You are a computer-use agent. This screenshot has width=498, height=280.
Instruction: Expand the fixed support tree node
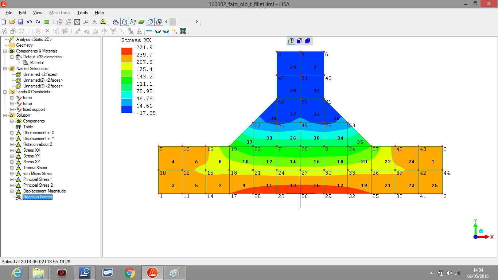pyautogui.click(x=12, y=109)
